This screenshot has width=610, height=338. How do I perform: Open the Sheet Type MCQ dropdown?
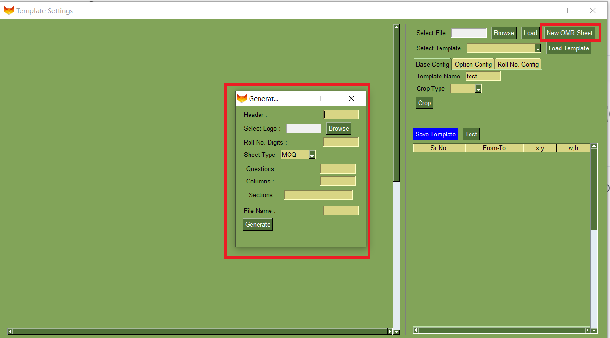click(x=312, y=155)
